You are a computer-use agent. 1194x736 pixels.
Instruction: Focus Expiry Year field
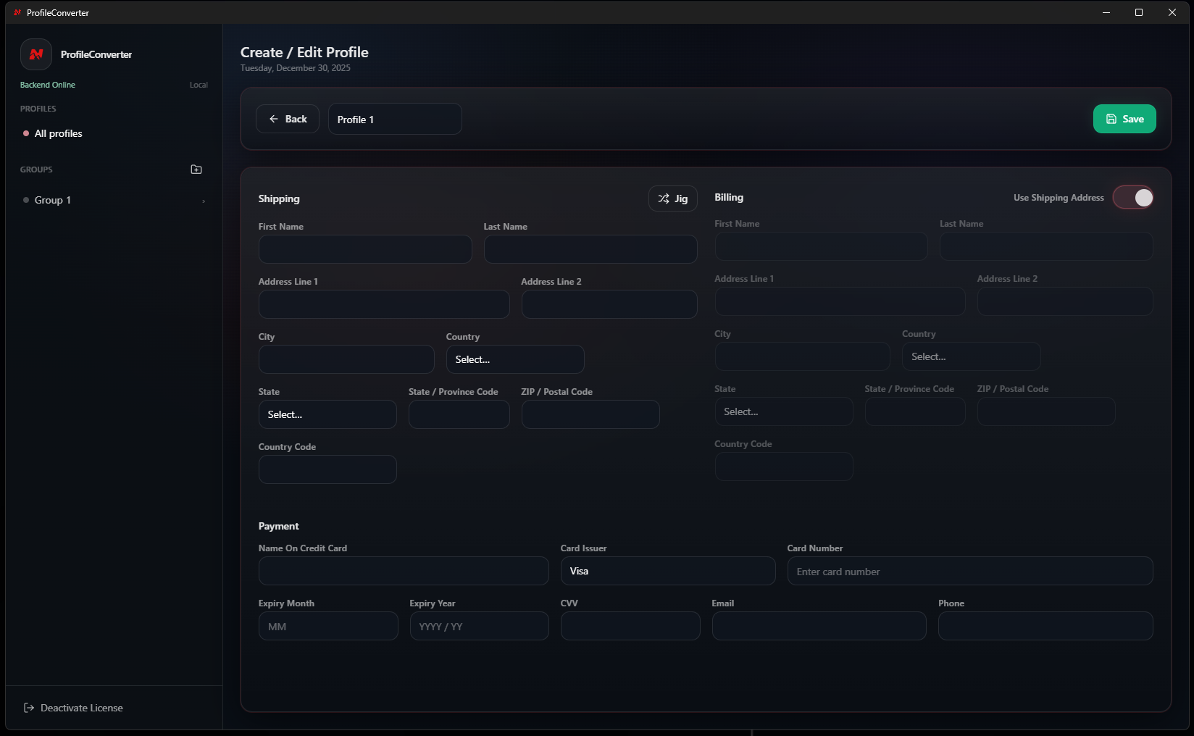(x=480, y=626)
